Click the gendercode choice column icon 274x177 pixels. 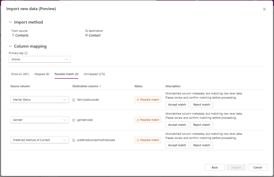(x=74, y=120)
